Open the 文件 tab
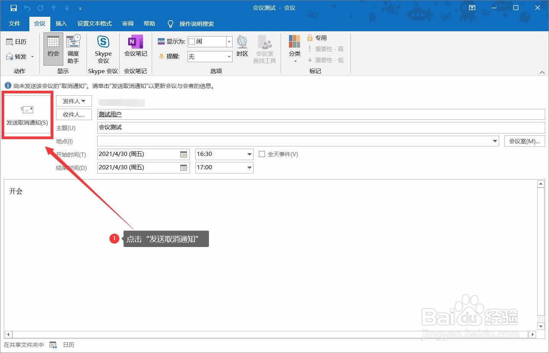Screen dimensions: 549x353 14,24
